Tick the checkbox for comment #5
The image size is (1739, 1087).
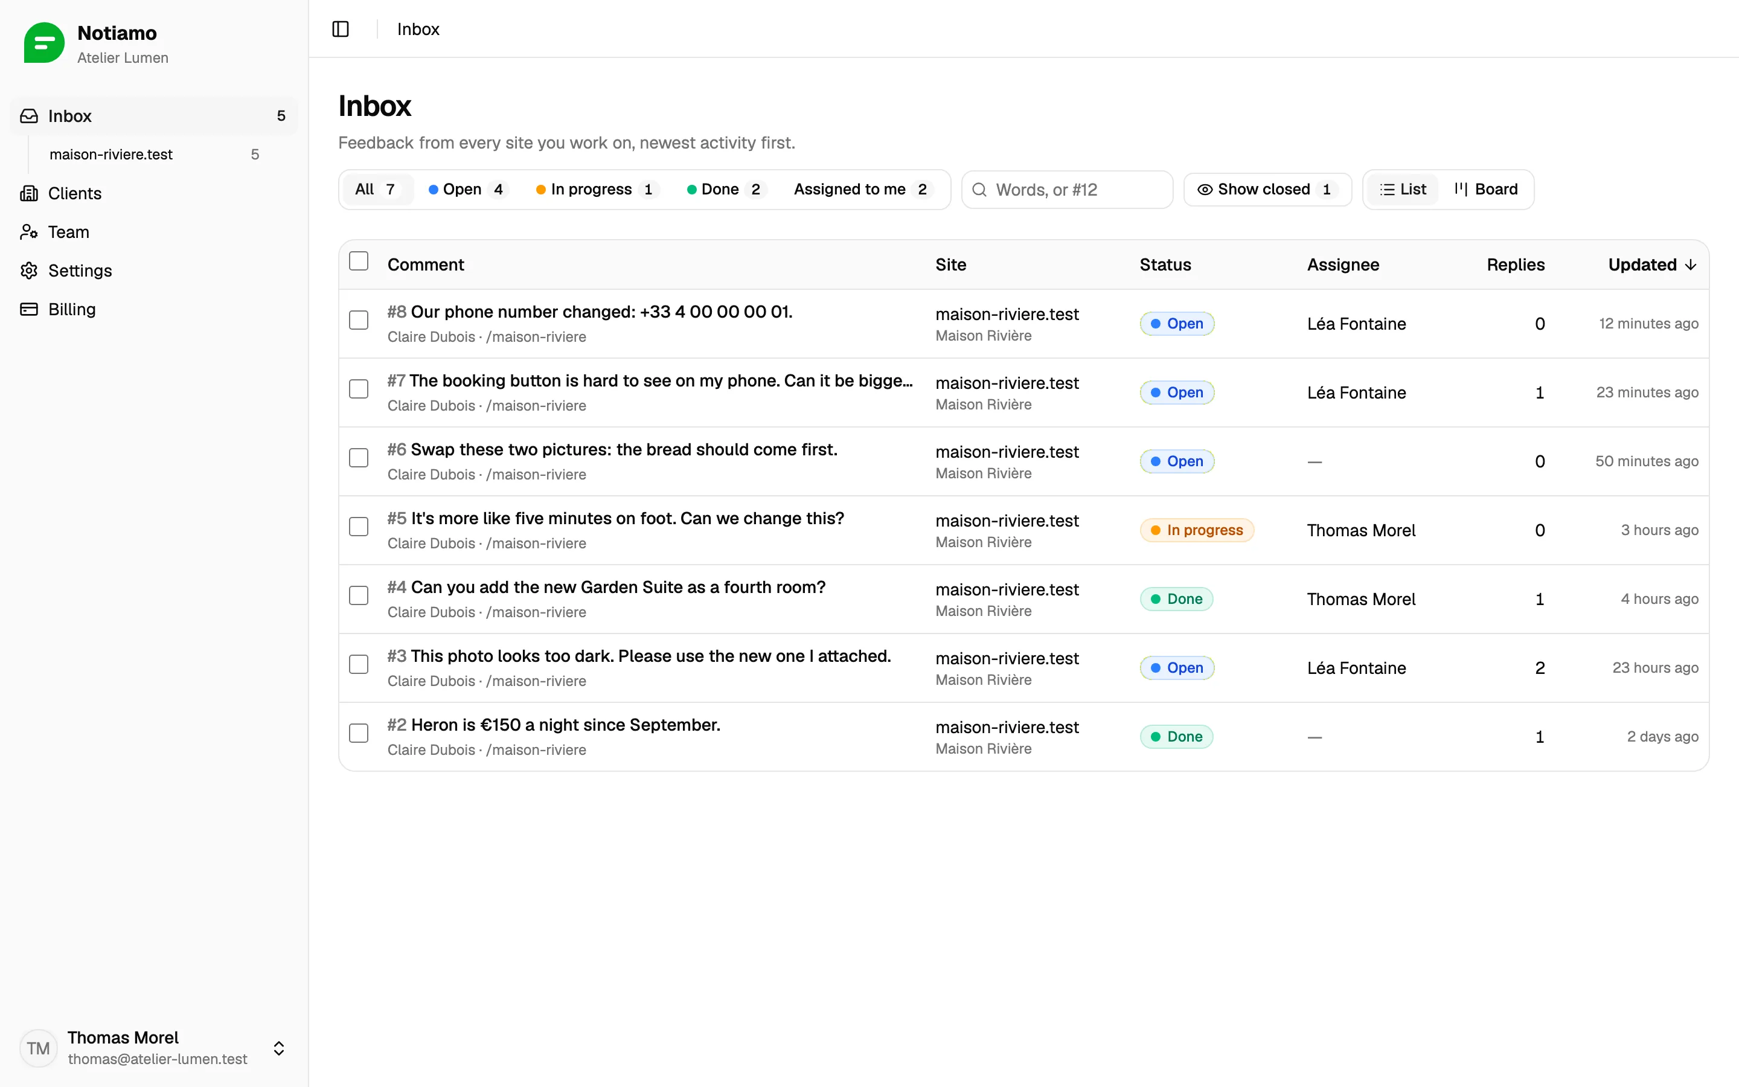tap(359, 526)
